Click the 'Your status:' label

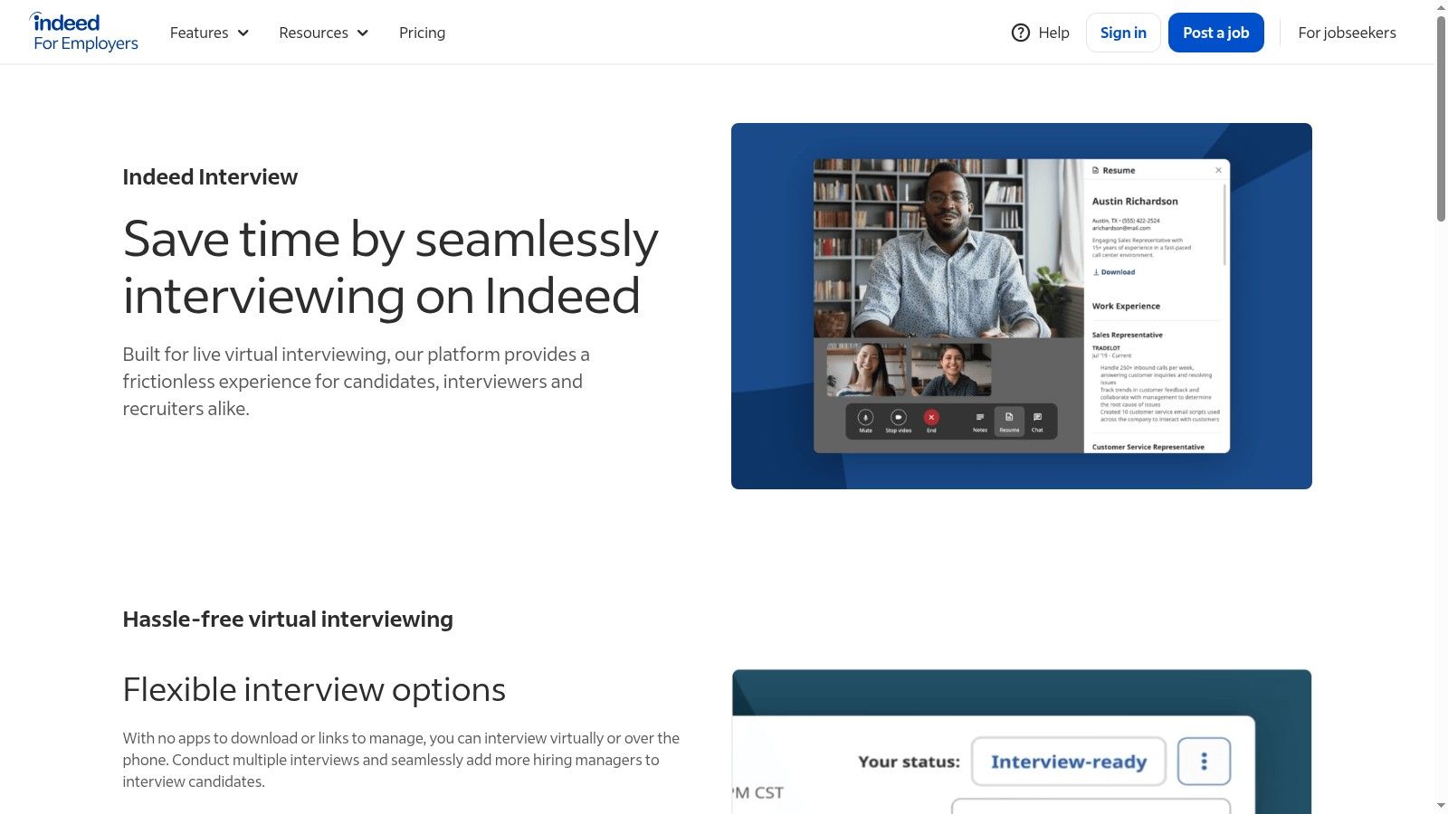click(909, 762)
